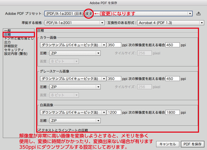Open the グレースケール画像 downsample method dropdown
207x150 pixels.
(x=73, y=79)
